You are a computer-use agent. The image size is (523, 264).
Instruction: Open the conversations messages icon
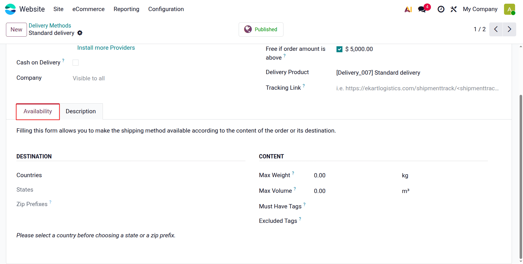point(422,9)
